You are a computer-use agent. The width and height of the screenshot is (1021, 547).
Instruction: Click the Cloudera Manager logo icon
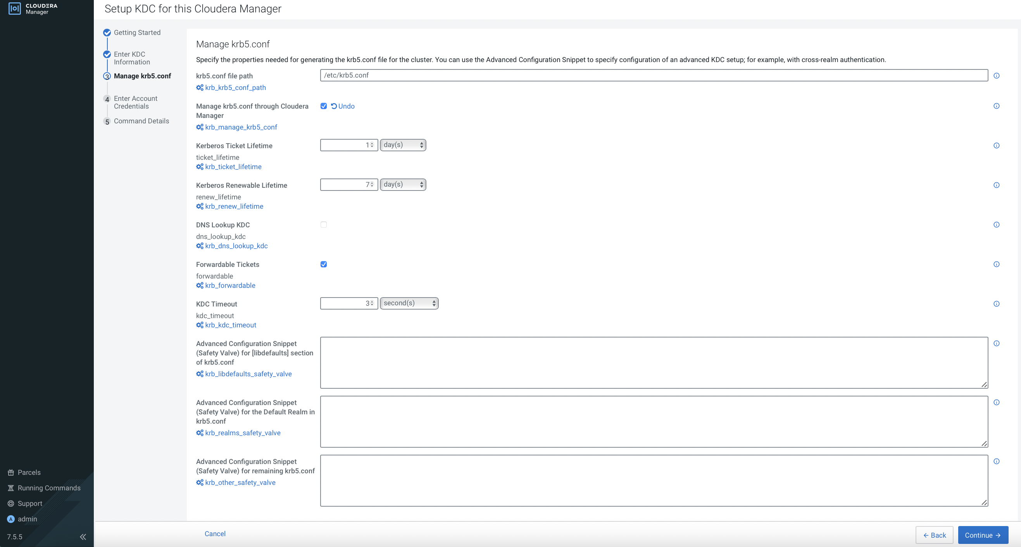[15, 8]
